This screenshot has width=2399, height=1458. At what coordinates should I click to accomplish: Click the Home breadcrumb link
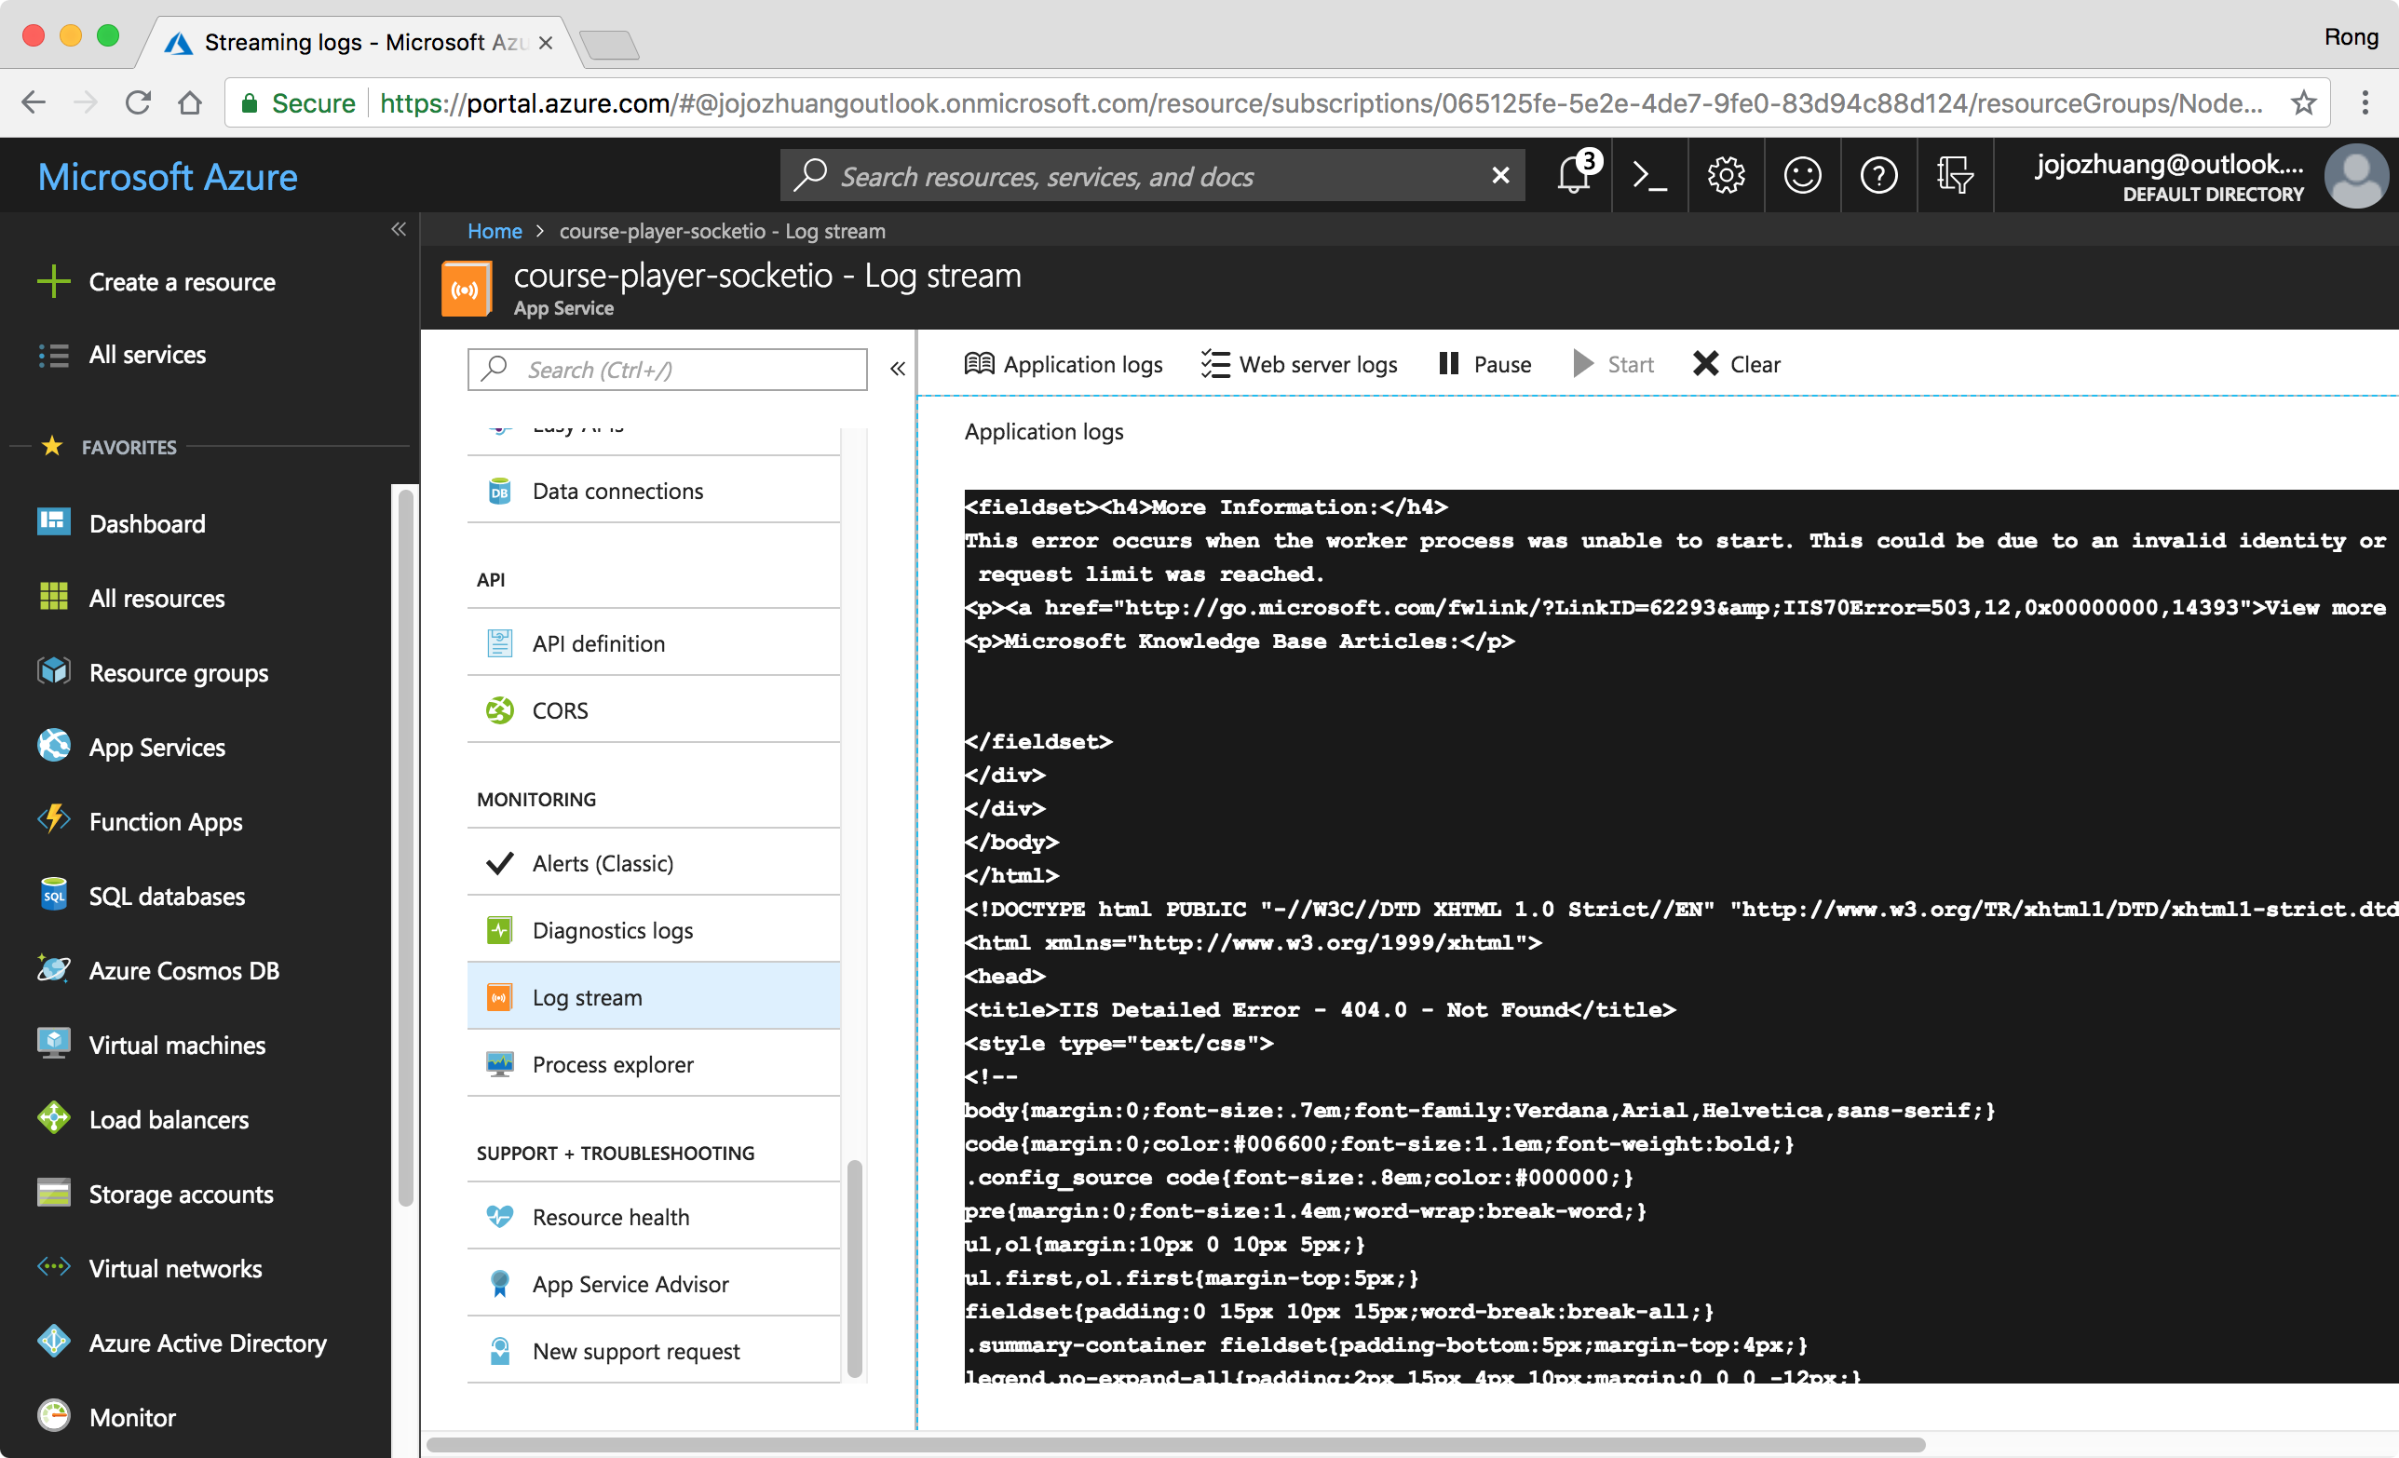495,231
